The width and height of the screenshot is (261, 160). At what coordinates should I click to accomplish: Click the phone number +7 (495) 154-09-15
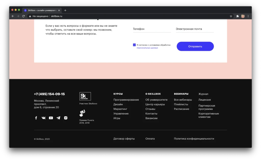click(49, 94)
